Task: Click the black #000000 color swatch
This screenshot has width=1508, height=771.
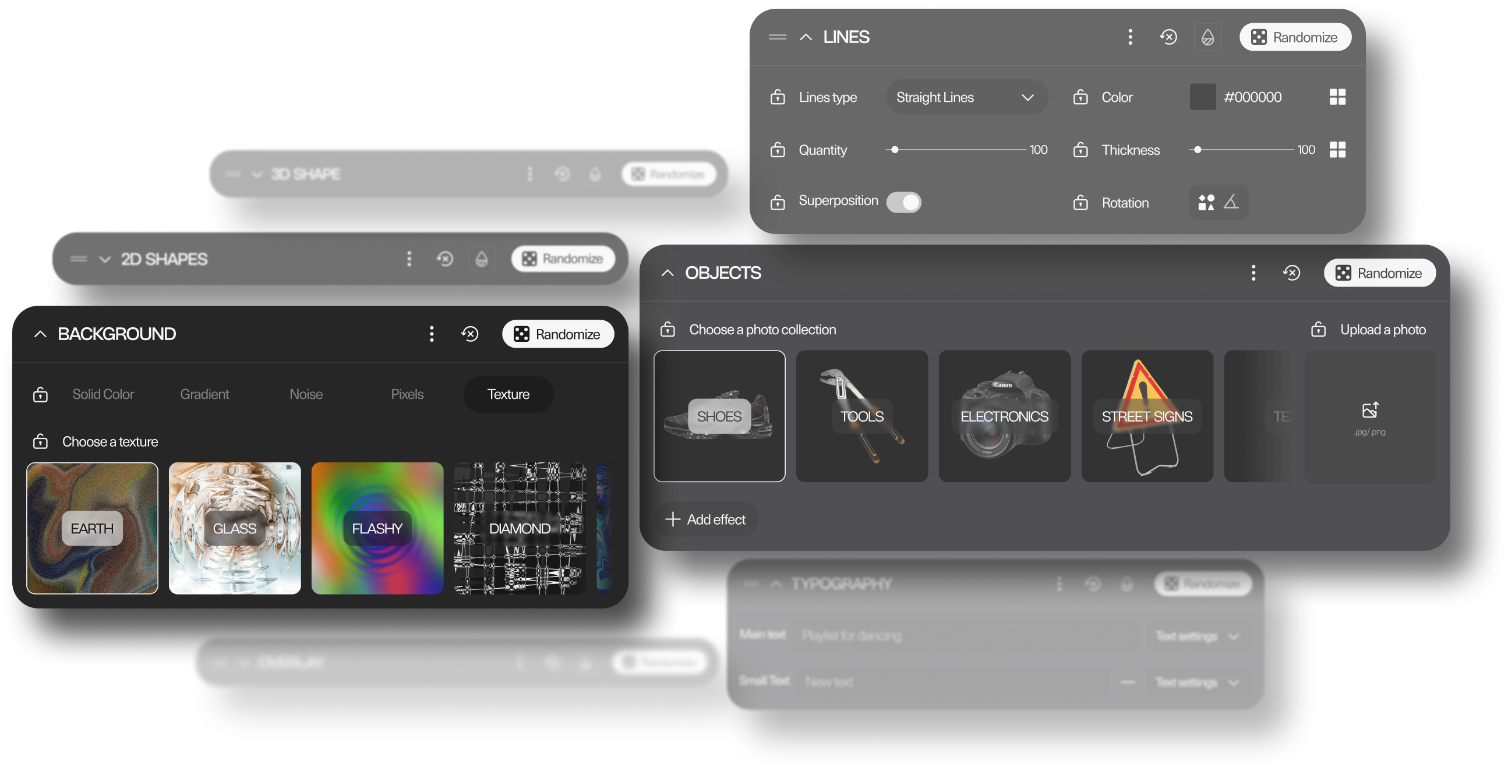Action: (1202, 97)
